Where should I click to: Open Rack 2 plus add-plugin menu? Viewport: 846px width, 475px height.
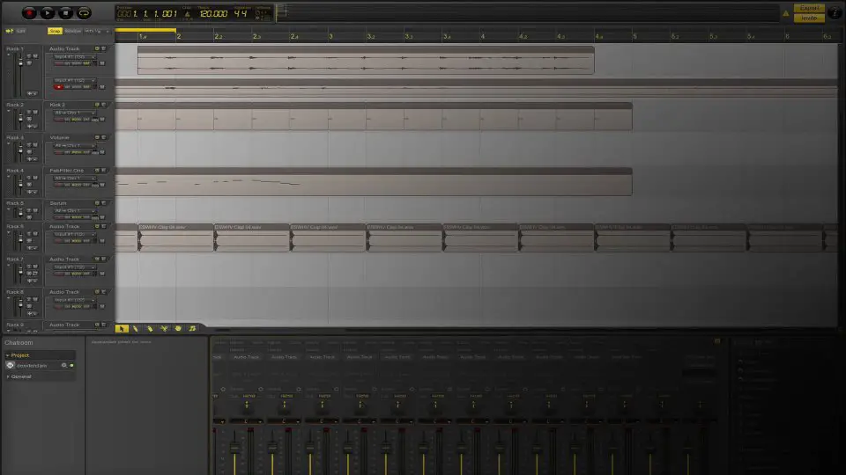pyautogui.click(x=32, y=127)
